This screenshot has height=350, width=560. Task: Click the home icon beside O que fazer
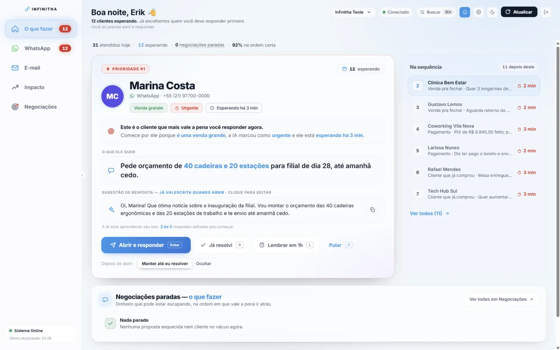(x=15, y=29)
